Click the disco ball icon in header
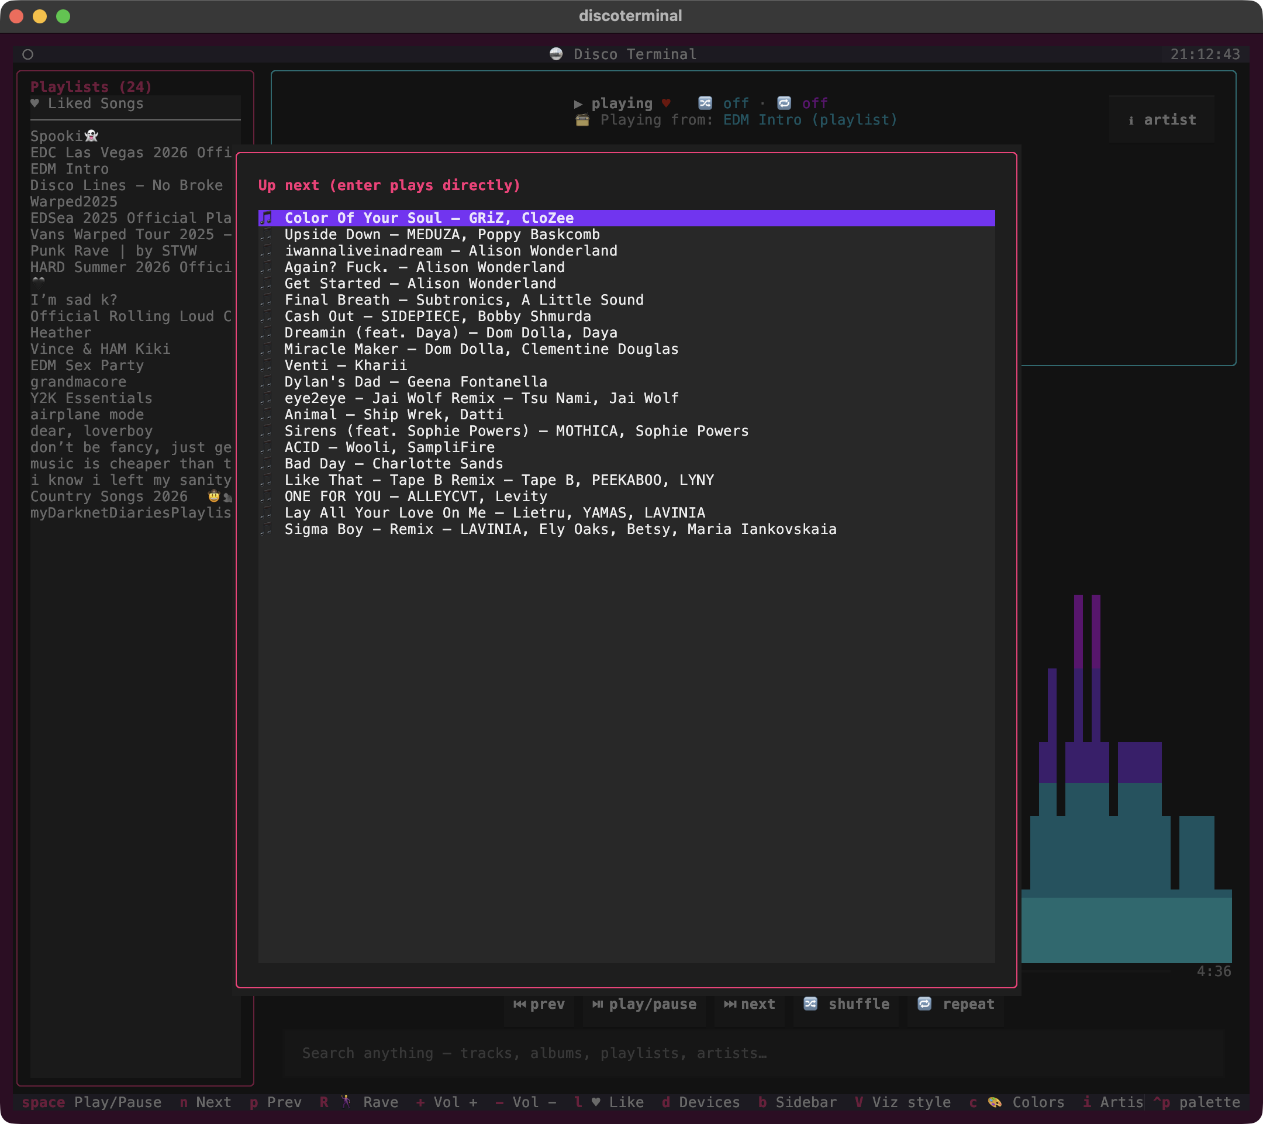Viewport: 1263px width, 1124px height. tap(556, 54)
